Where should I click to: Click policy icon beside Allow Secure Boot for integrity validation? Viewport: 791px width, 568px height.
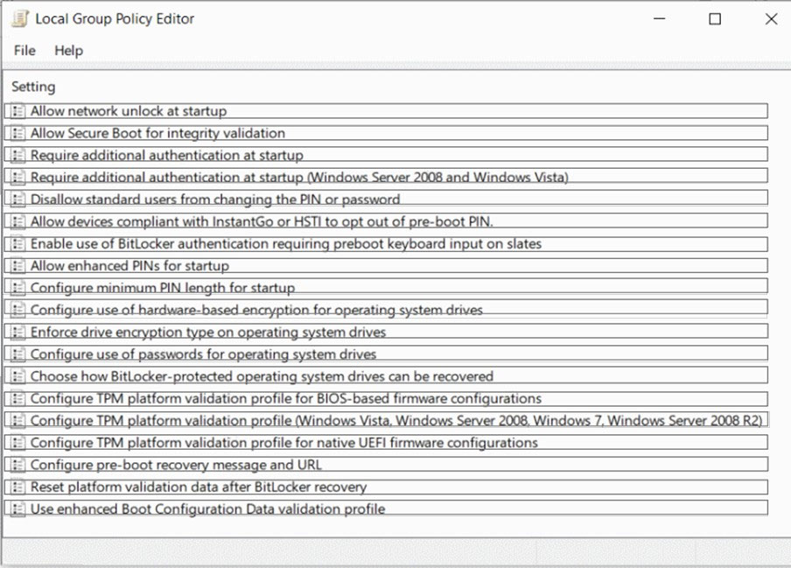[x=18, y=133]
